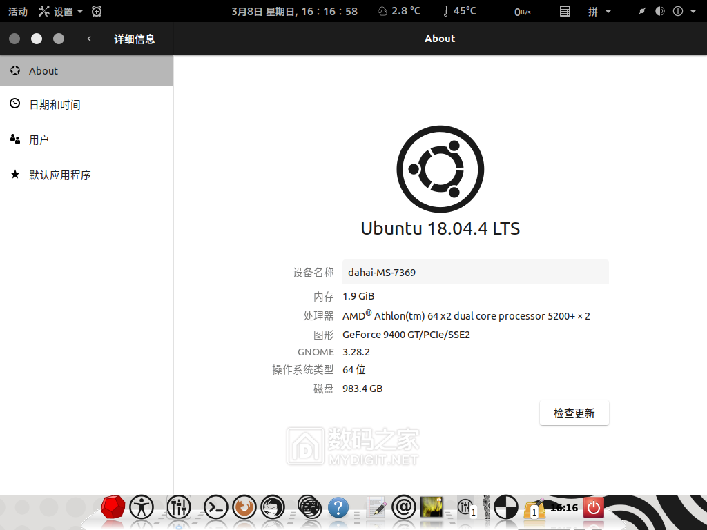Click the 设备名称 device name field
707x530 pixels.
point(476,272)
